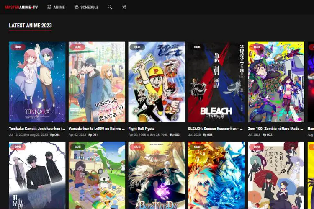
Task: Click the DUB badge on Tonikaku Kawaii
Action: pyautogui.click(x=18, y=47)
